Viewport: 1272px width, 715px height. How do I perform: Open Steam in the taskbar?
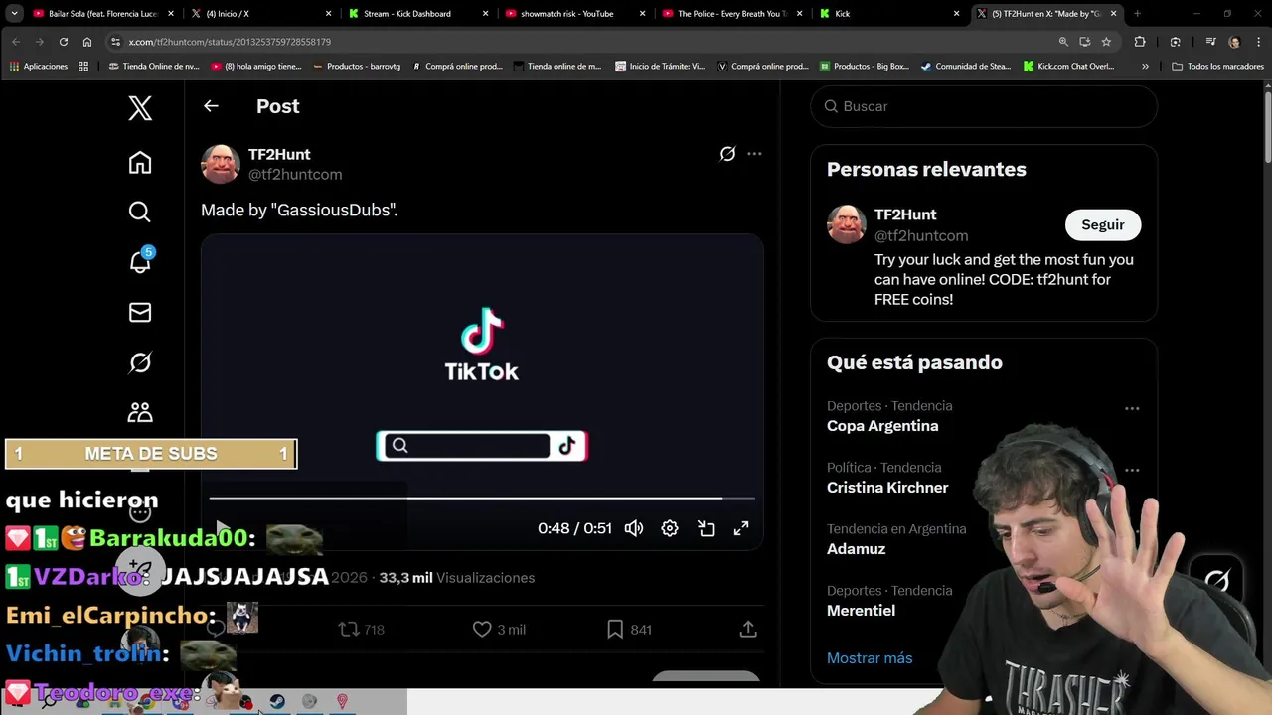click(277, 702)
